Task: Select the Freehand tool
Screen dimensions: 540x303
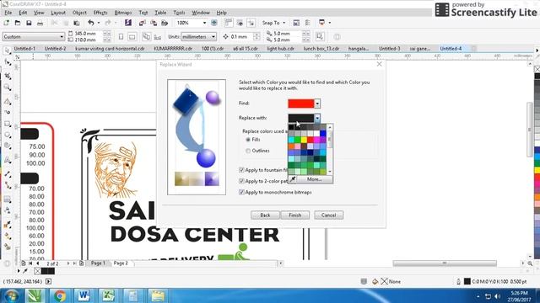Action: (x=8, y=101)
